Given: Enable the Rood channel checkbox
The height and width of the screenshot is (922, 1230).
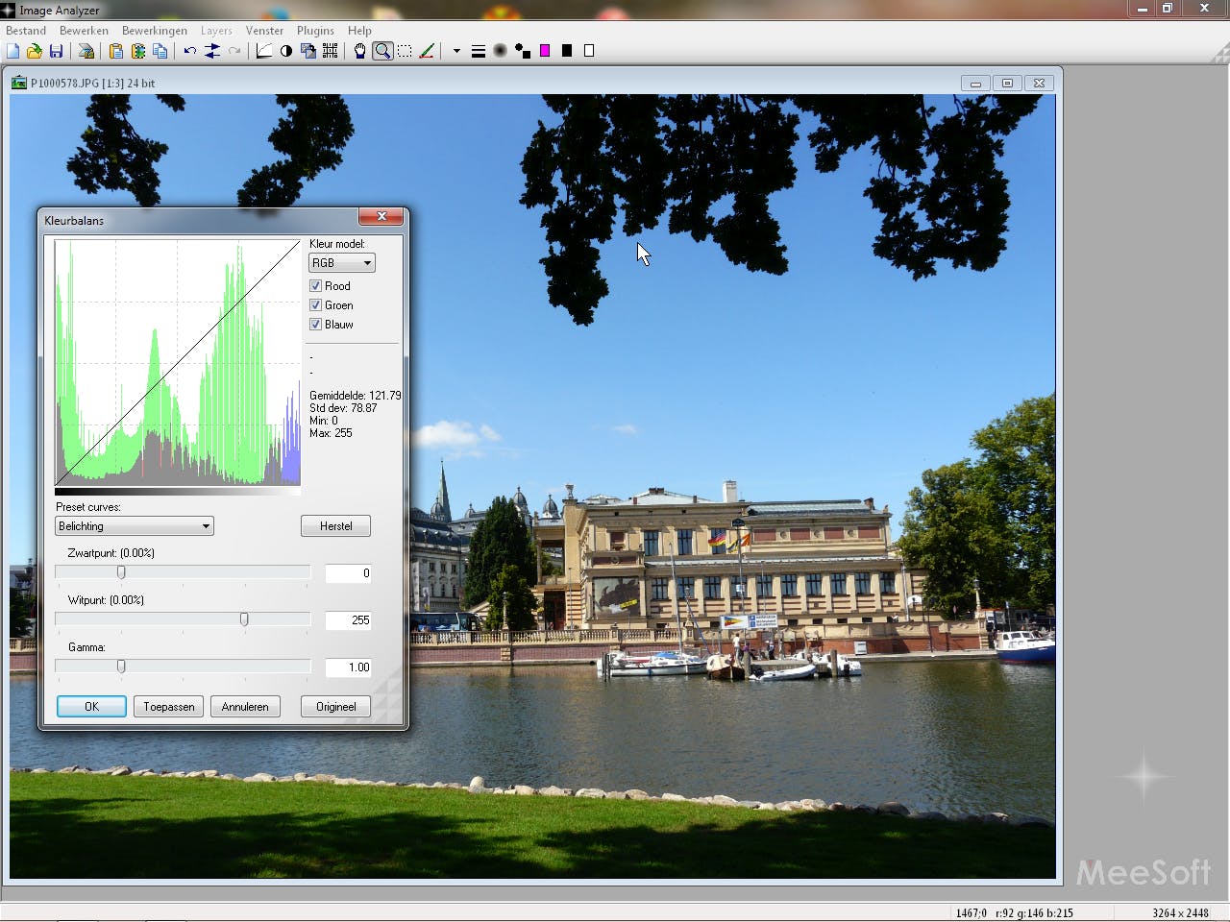Looking at the screenshot, I should click(x=316, y=285).
